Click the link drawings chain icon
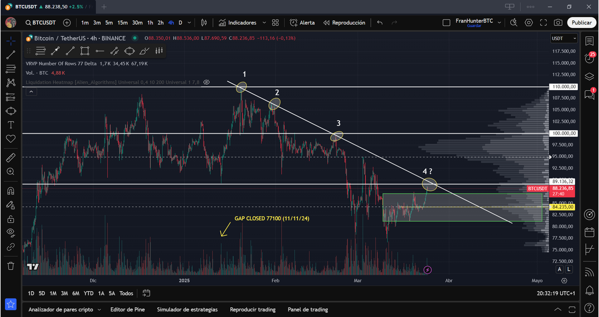Viewport: 599px width, 317px height. click(x=10, y=246)
